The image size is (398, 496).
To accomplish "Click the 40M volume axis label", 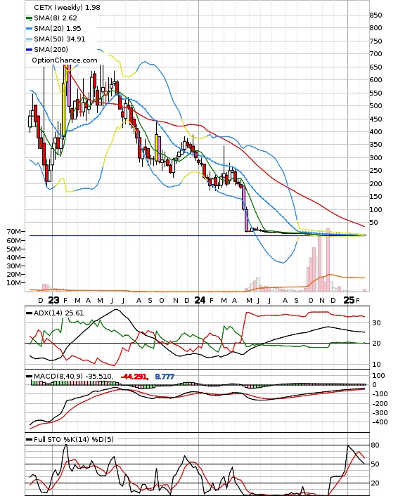I will (14, 258).
